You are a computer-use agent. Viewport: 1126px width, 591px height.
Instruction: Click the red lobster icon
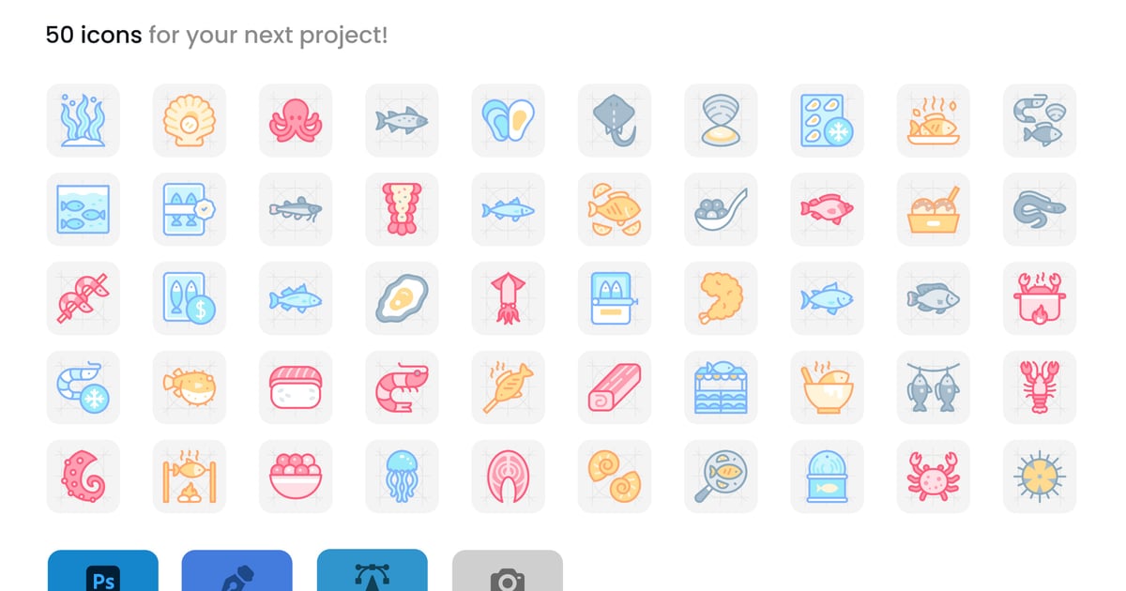[x=1040, y=387]
